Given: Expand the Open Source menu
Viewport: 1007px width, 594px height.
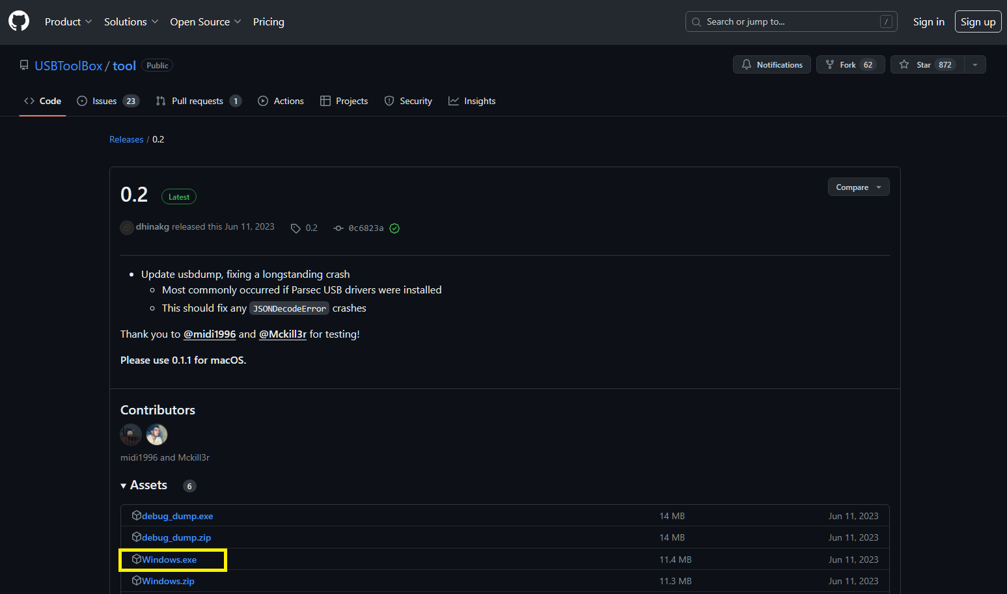Looking at the screenshot, I should (205, 21).
